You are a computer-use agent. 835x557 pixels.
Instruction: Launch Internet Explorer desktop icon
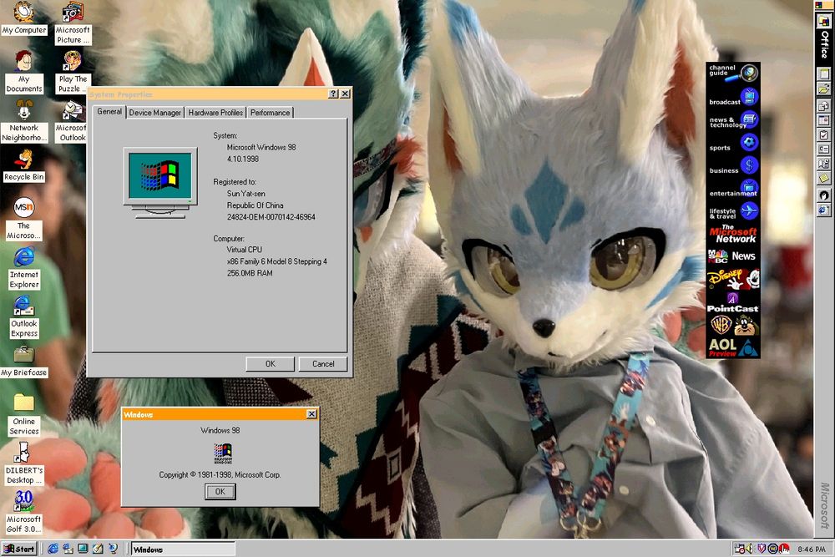(x=24, y=268)
